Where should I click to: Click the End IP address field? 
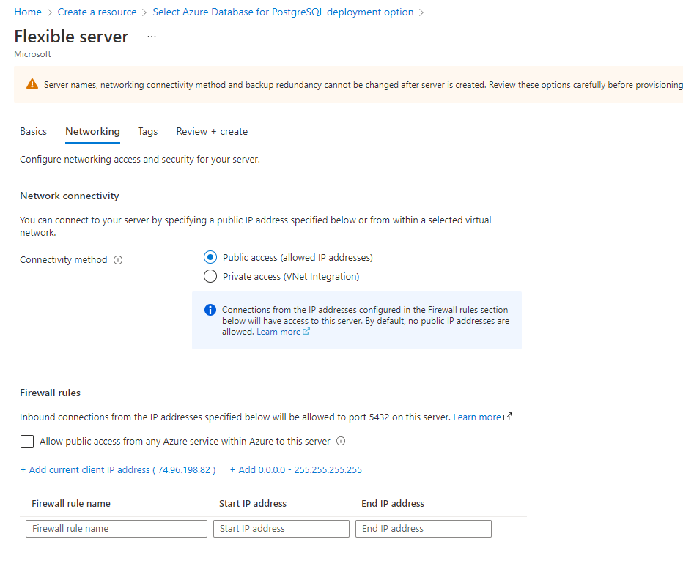tap(423, 529)
